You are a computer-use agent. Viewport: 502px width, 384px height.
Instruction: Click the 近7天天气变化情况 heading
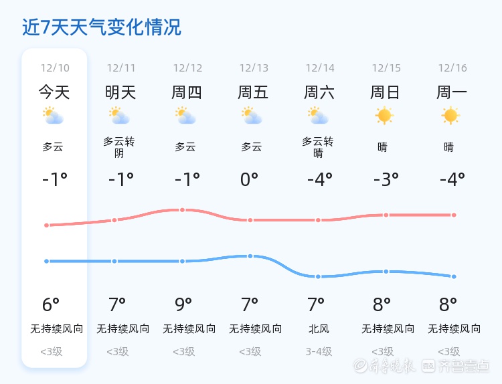pyautogui.click(x=102, y=27)
